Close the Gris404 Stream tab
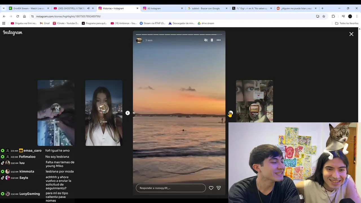This screenshot has width=361, height=203. [x=48, y=8]
